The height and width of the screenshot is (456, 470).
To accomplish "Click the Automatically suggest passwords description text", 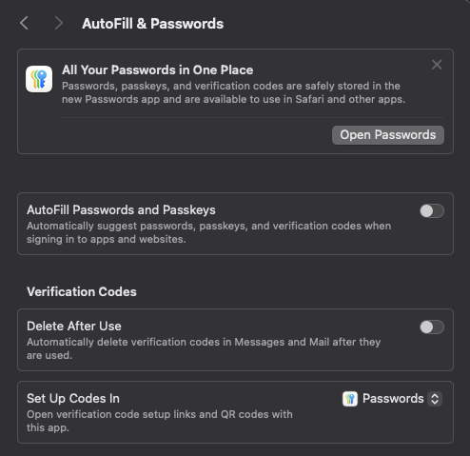I will pyautogui.click(x=208, y=232).
